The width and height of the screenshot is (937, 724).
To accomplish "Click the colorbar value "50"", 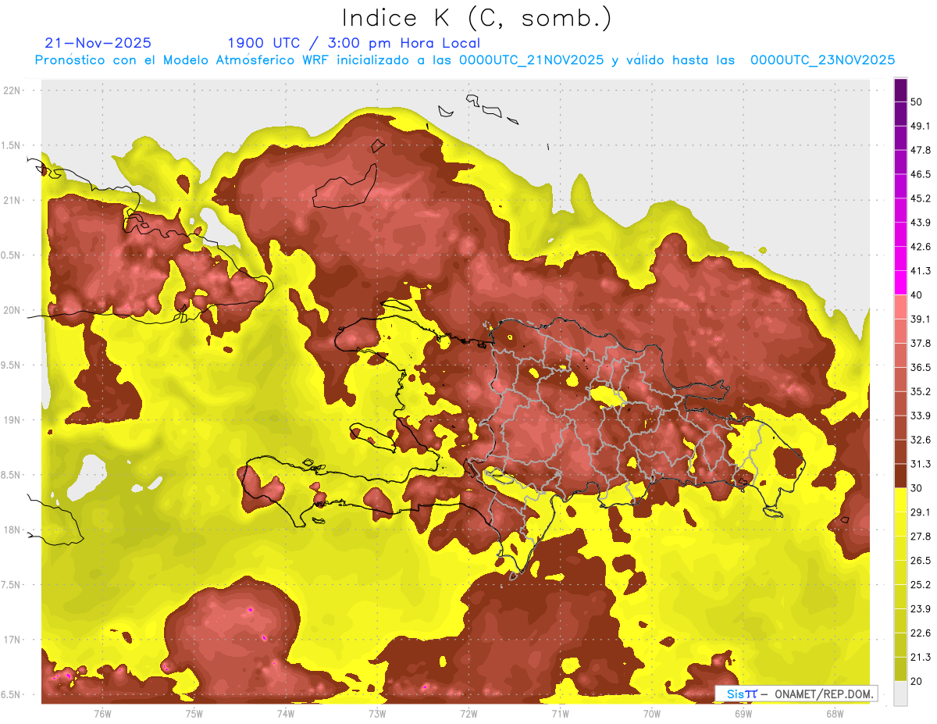I will click(x=917, y=102).
